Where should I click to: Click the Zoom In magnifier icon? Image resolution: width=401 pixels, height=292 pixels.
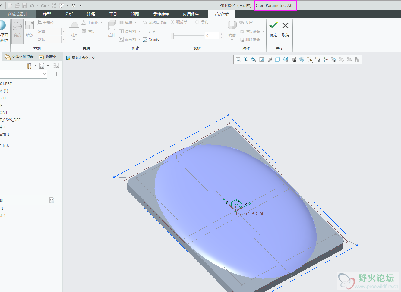[x=246, y=59]
